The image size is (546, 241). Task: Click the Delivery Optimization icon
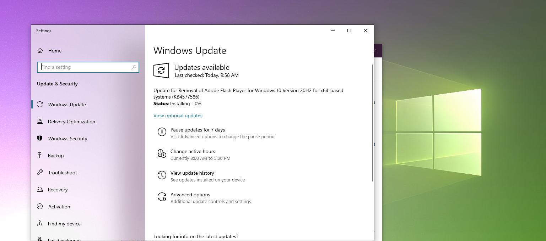[x=40, y=122]
